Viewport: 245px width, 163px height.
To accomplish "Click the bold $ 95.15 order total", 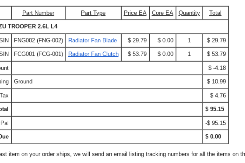I will (x=215, y=109).
